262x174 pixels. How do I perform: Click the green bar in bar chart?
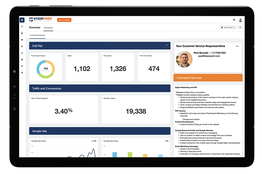pos(130,155)
